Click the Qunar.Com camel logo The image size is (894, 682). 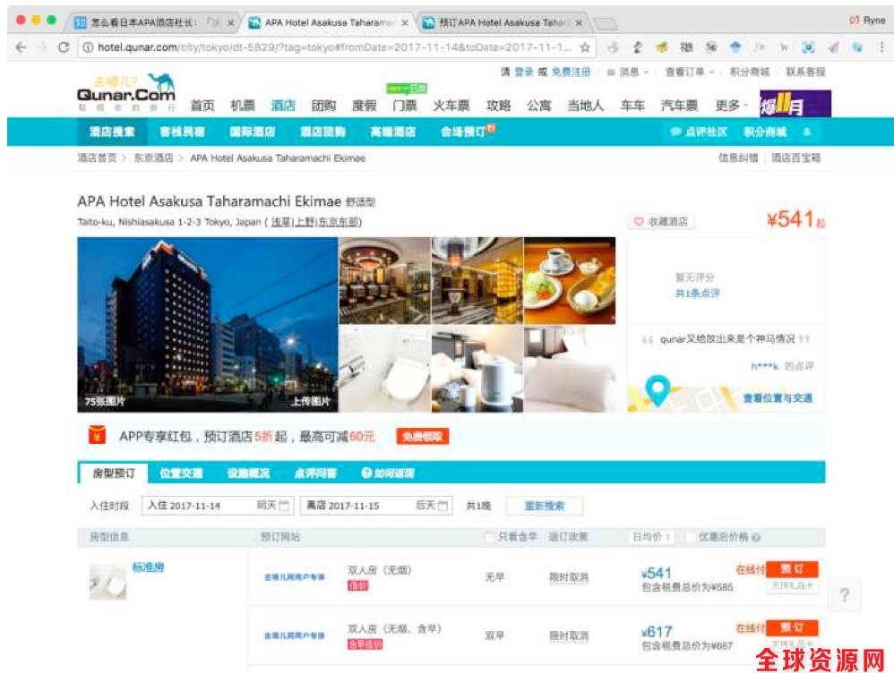[126, 91]
